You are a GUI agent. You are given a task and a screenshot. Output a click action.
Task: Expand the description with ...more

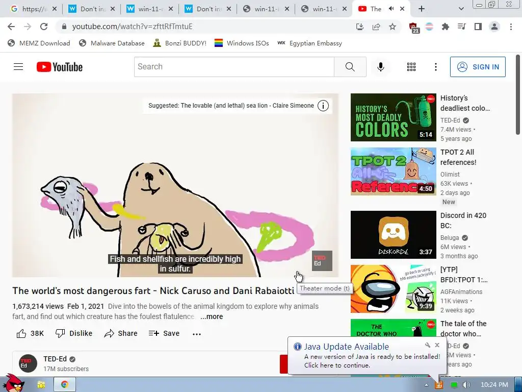click(212, 316)
